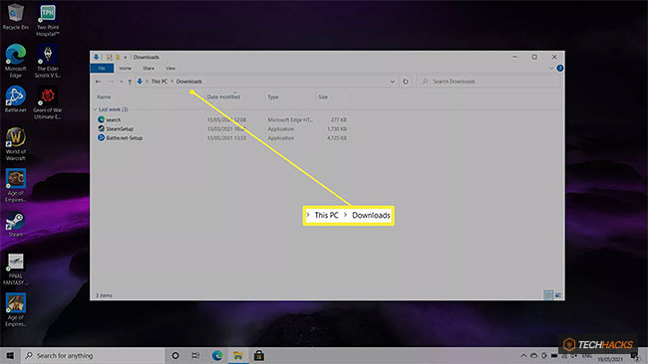
Task: Select the search file row
Action: click(x=222, y=119)
